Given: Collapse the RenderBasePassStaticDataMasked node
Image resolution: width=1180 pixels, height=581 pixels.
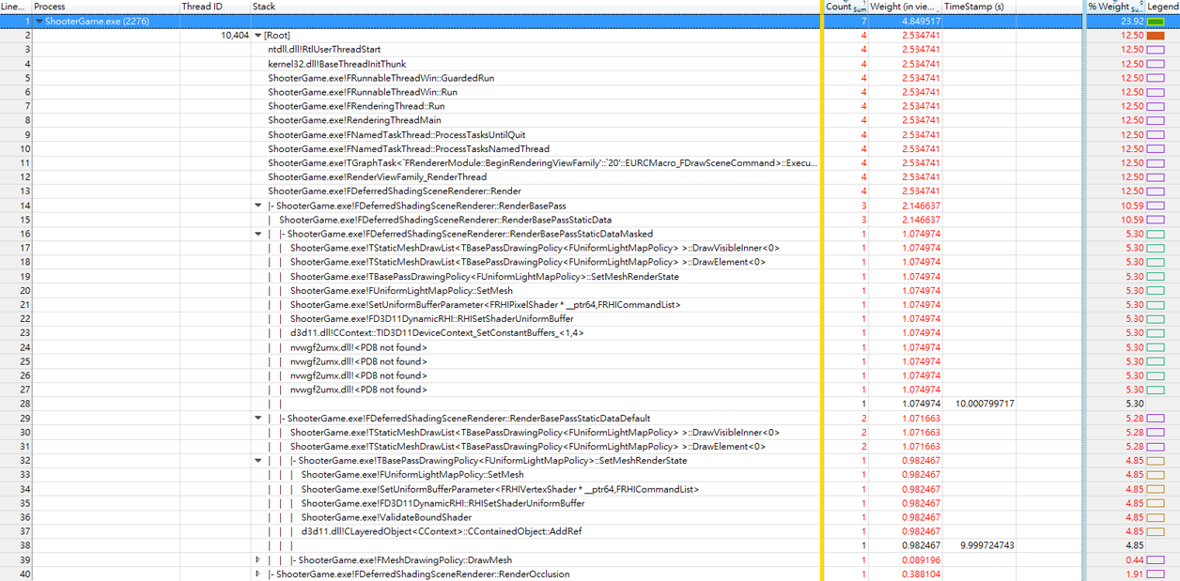Looking at the screenshot, I should 258,234.
